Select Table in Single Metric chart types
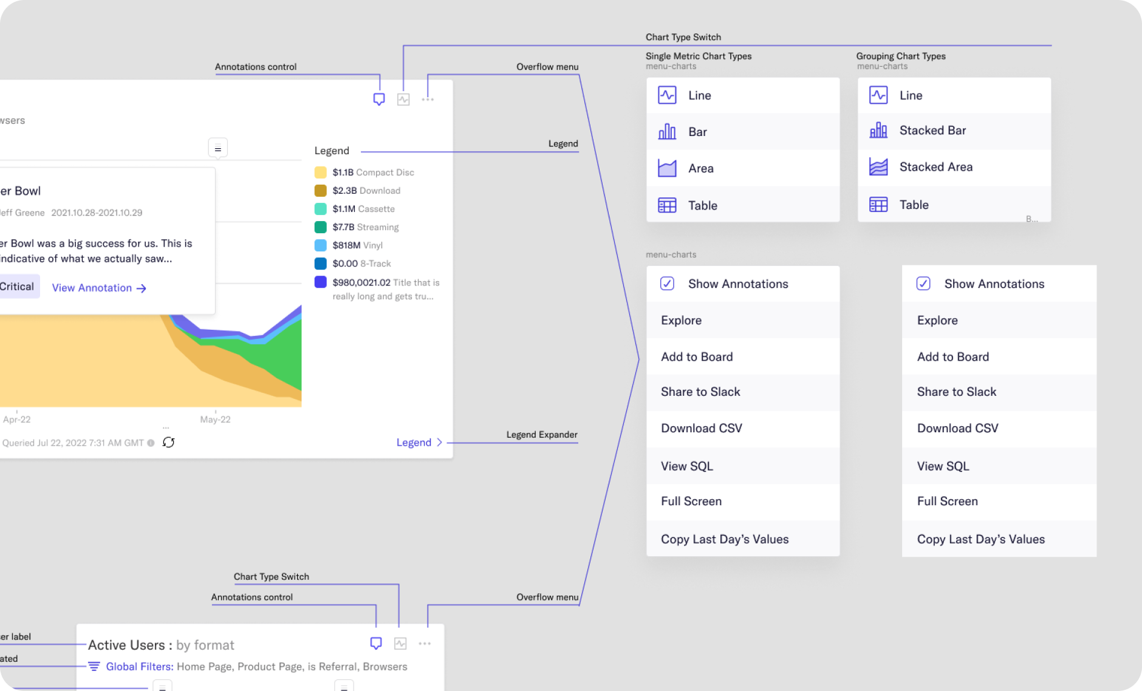Viewport: 1142px width, 691px height. 743,205
